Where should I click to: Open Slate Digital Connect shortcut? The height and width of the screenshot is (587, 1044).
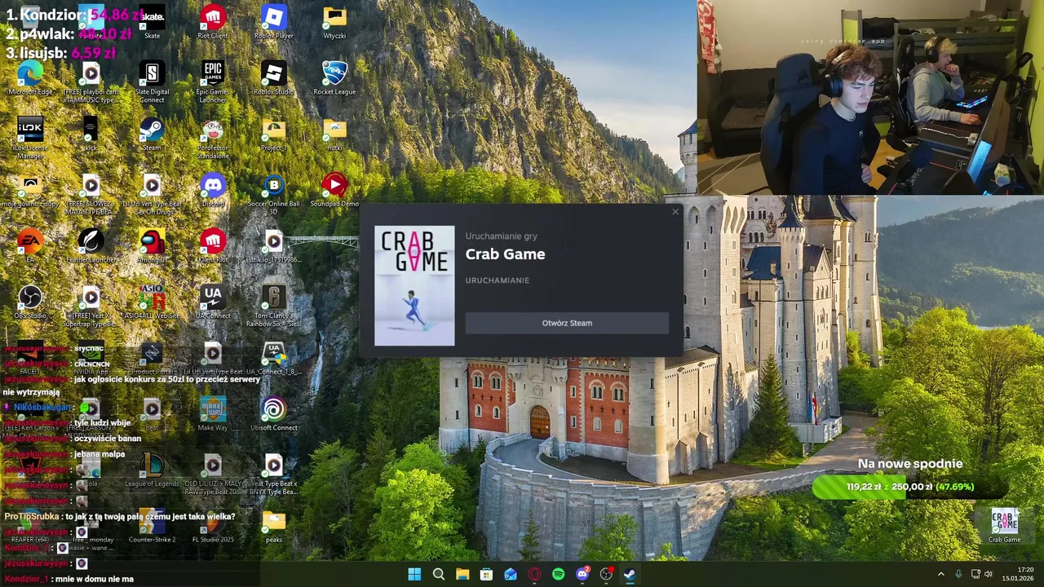tap(152, 82)
